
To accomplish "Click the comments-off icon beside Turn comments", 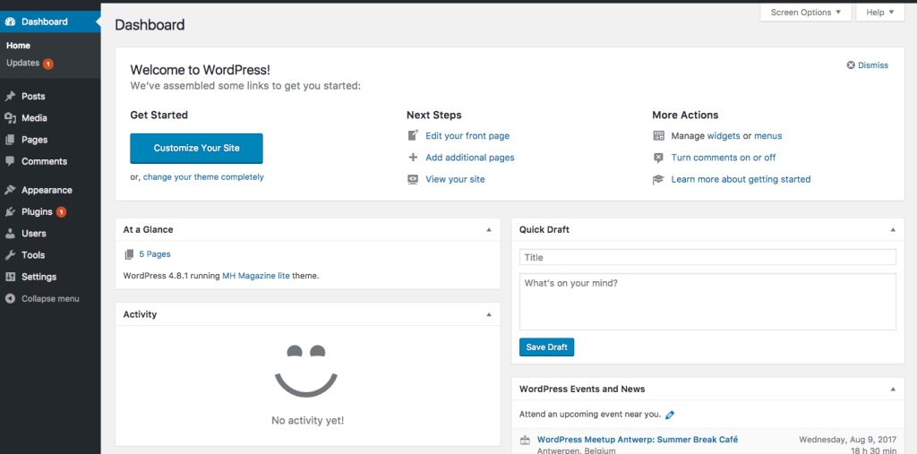I will point(658,158).
